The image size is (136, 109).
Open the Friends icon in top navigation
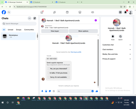(x=54, y=12)
